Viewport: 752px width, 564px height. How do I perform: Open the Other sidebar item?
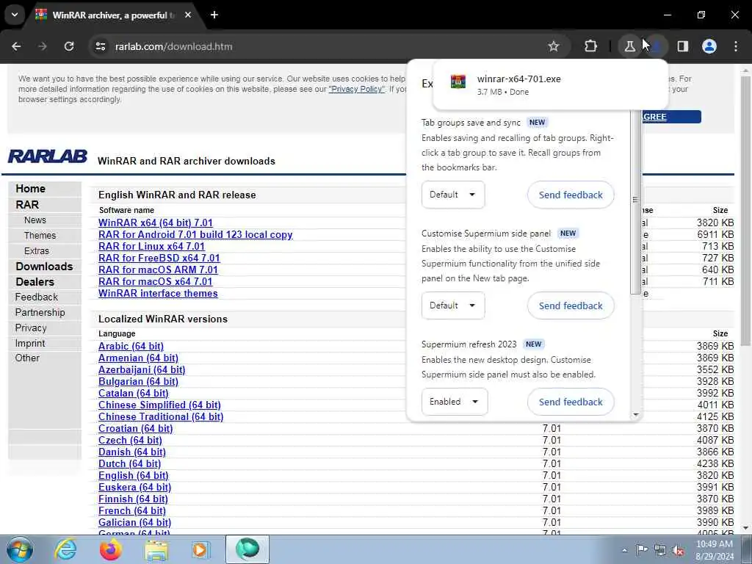(x=27, y=358)
